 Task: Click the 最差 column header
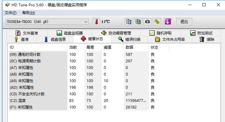pos(93,47)
